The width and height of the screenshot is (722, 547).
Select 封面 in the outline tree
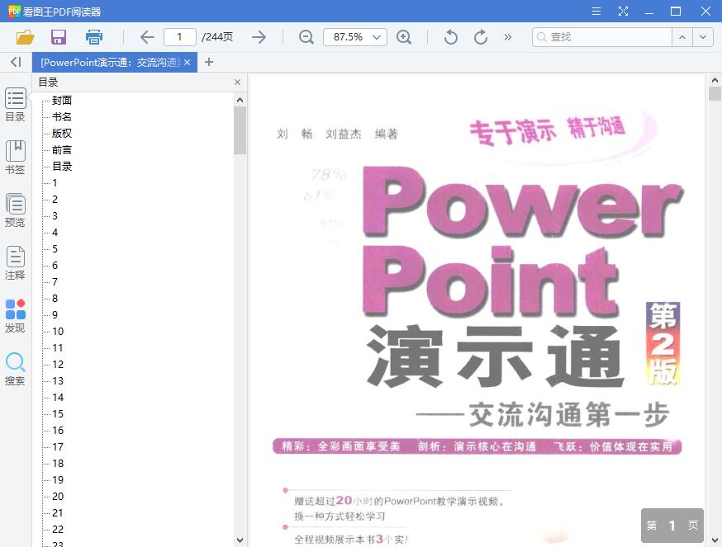point(62,101)
